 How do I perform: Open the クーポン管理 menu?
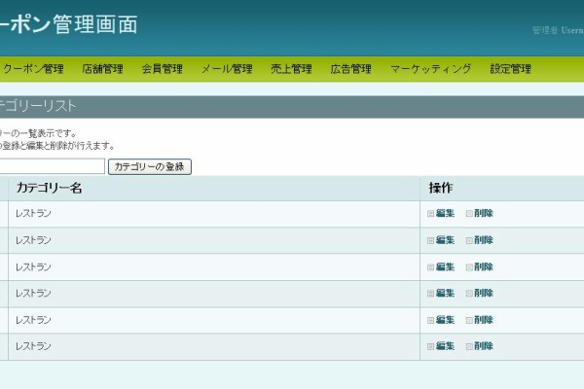tap(33, 69)
